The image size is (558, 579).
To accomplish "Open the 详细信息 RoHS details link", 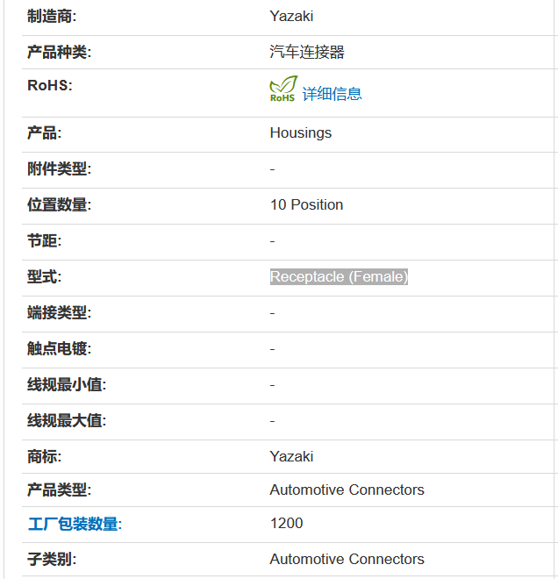I will point(332,94).
